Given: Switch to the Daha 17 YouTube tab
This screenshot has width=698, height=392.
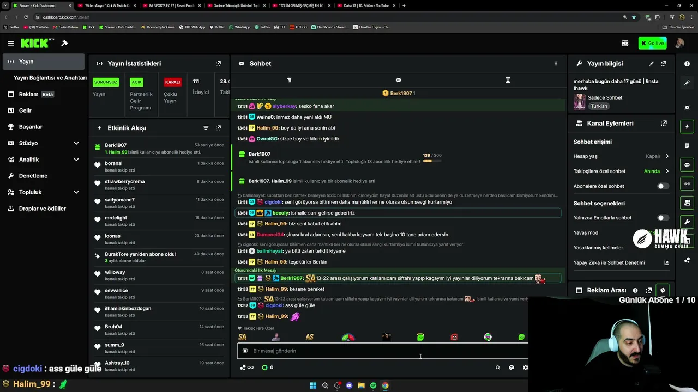Looking at the screenshot, I should (x=366, y=5).
